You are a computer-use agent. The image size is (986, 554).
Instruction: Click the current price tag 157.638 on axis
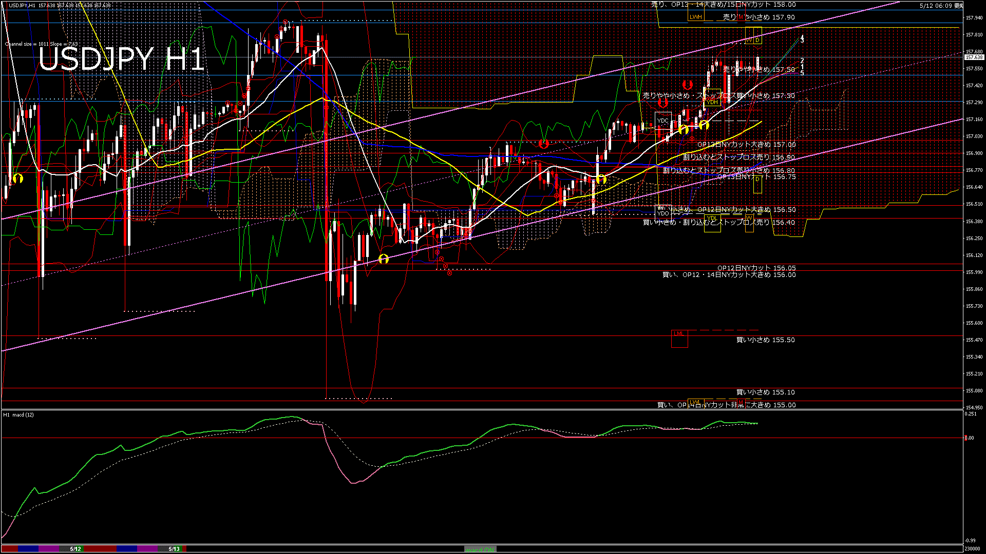[974, 57]
